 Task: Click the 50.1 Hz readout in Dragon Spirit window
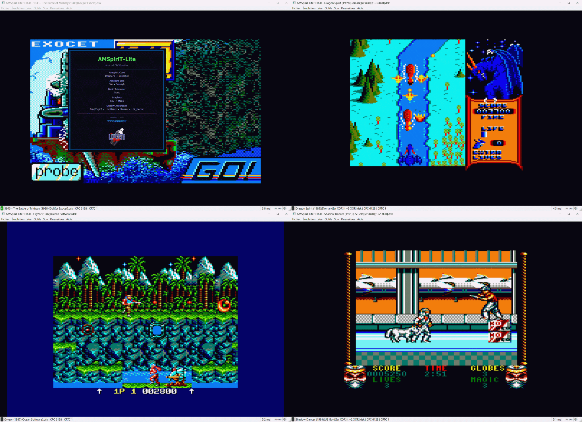coord(569,208)
